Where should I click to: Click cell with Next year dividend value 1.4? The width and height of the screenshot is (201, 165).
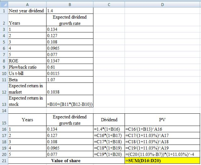pos(70,11)
